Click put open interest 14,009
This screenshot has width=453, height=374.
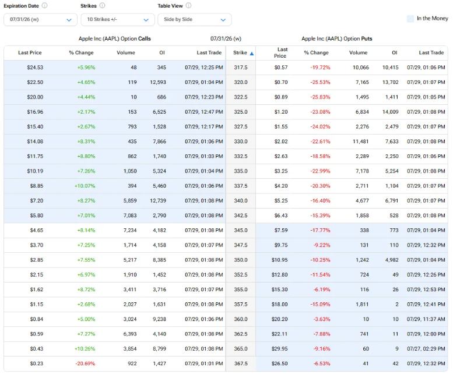click(x=390, y=112)
